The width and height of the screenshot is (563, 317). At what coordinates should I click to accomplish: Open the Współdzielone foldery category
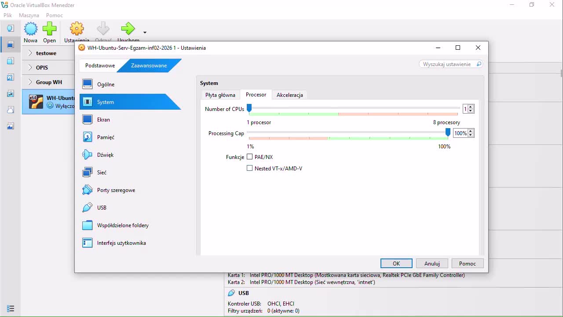pyautogui.click(x=130, y=225)
